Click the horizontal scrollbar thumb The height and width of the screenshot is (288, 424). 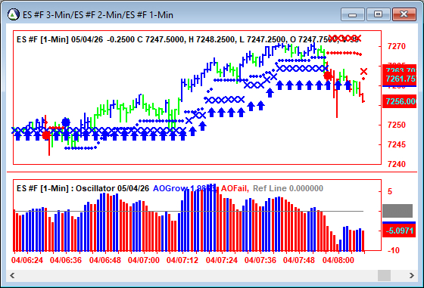point(384,276)
